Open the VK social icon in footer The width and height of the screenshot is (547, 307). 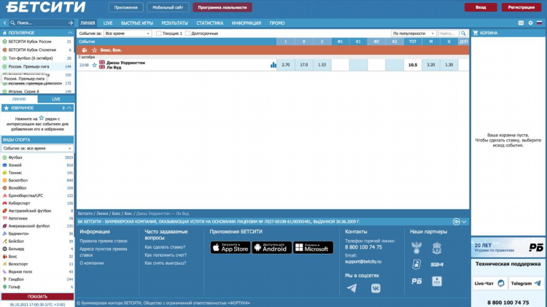[x=376, y=288]
